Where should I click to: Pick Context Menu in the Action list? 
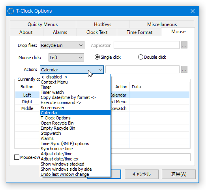pos(75,82)
